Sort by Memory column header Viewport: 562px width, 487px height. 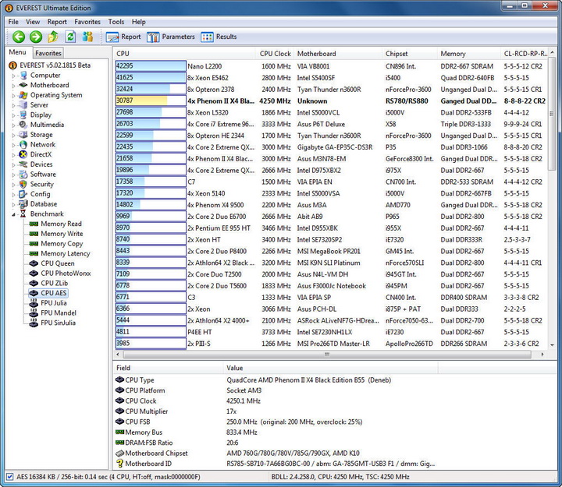(x=469, y=54)
